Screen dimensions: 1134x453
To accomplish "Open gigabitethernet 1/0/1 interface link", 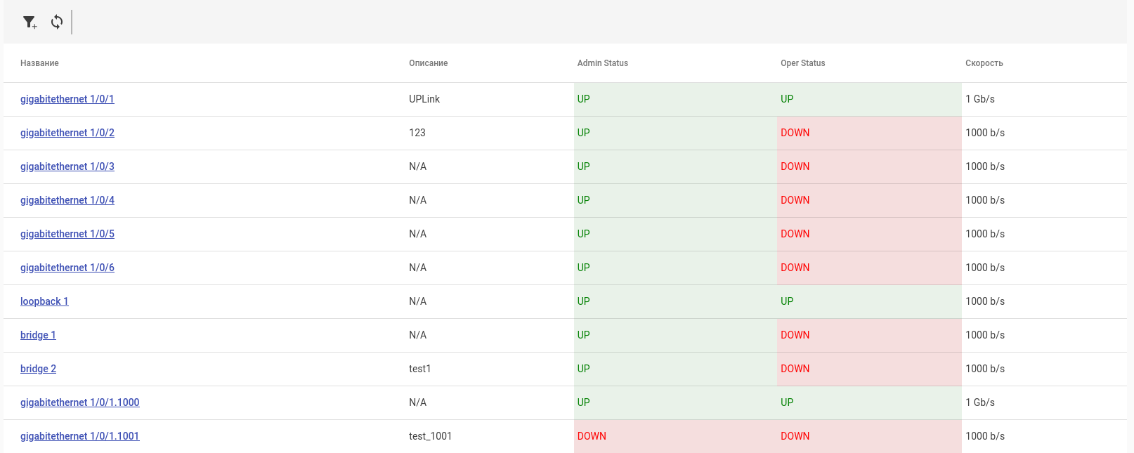I will [67, 99].
